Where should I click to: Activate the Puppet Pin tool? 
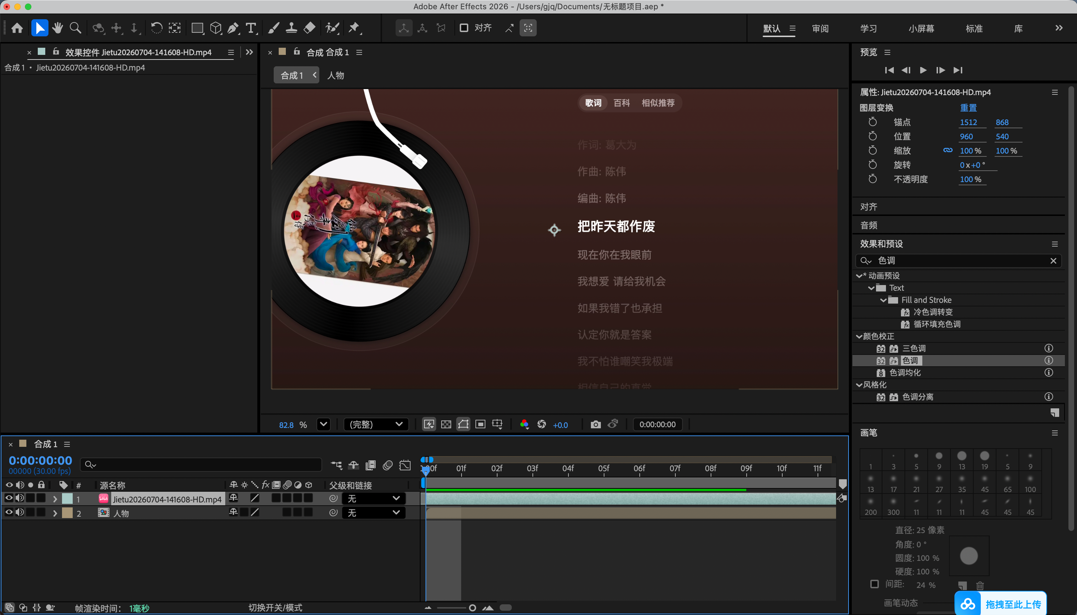click(x=354, y=28)
